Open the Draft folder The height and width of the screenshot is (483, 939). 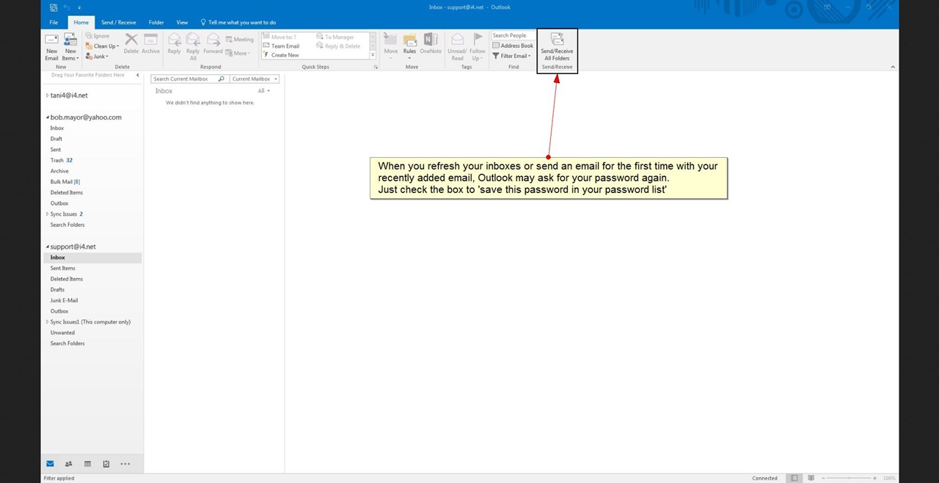click(56, 139)
